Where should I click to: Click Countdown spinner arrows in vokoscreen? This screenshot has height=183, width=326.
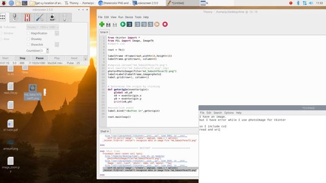tap(47, 51)
